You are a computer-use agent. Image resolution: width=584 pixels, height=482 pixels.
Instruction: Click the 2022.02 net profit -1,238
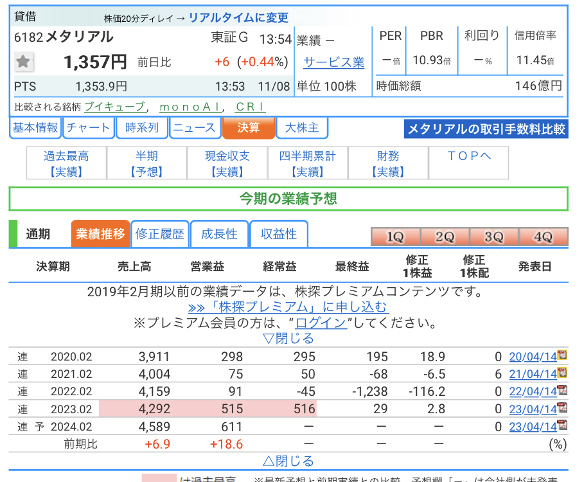pos(370,391)
